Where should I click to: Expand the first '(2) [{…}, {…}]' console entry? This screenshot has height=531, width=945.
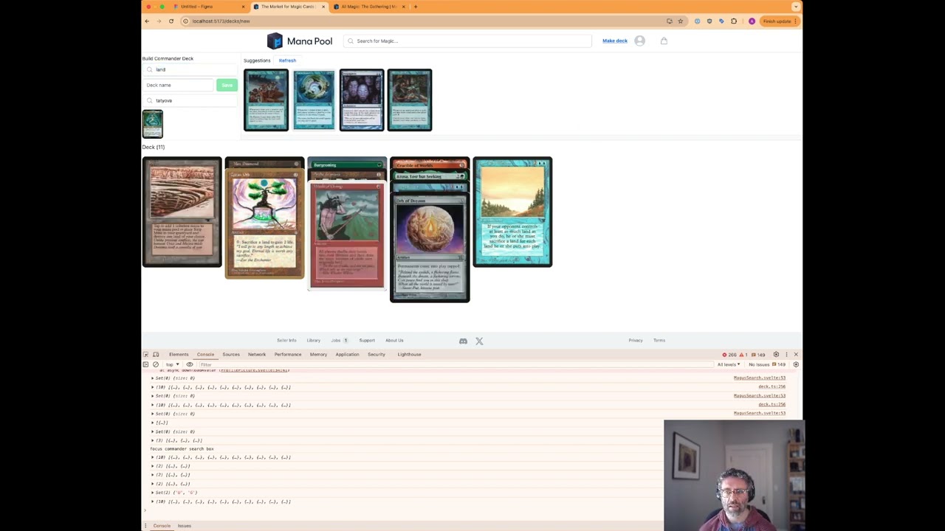point(153,466)
